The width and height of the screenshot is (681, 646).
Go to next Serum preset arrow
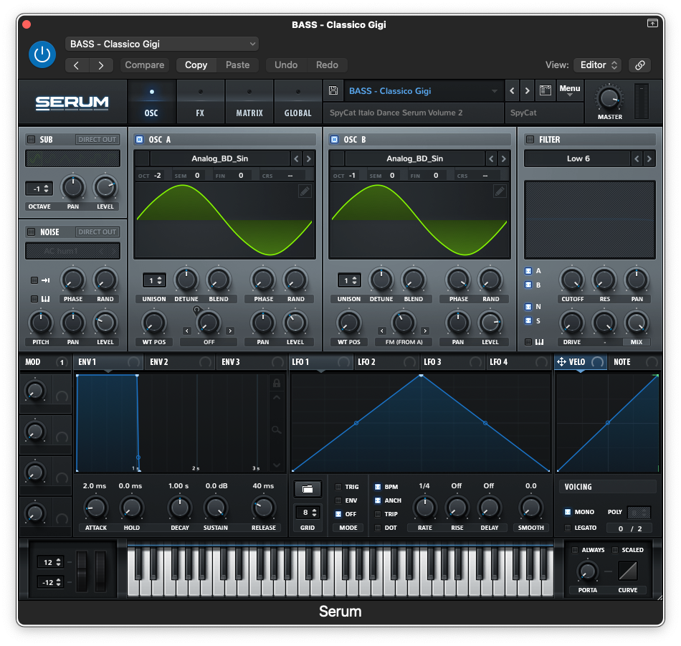[x=528, y=91]
